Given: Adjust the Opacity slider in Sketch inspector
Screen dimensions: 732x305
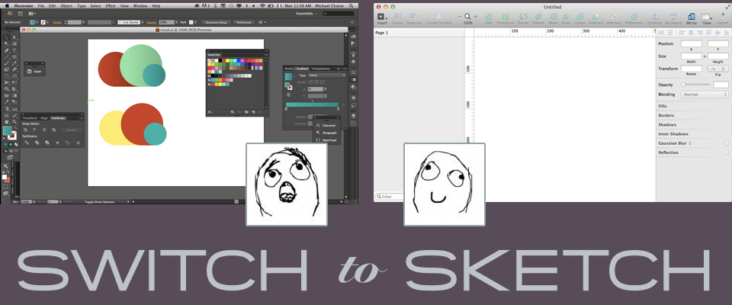Looking at the screenshot, I should tap(696, 85).
